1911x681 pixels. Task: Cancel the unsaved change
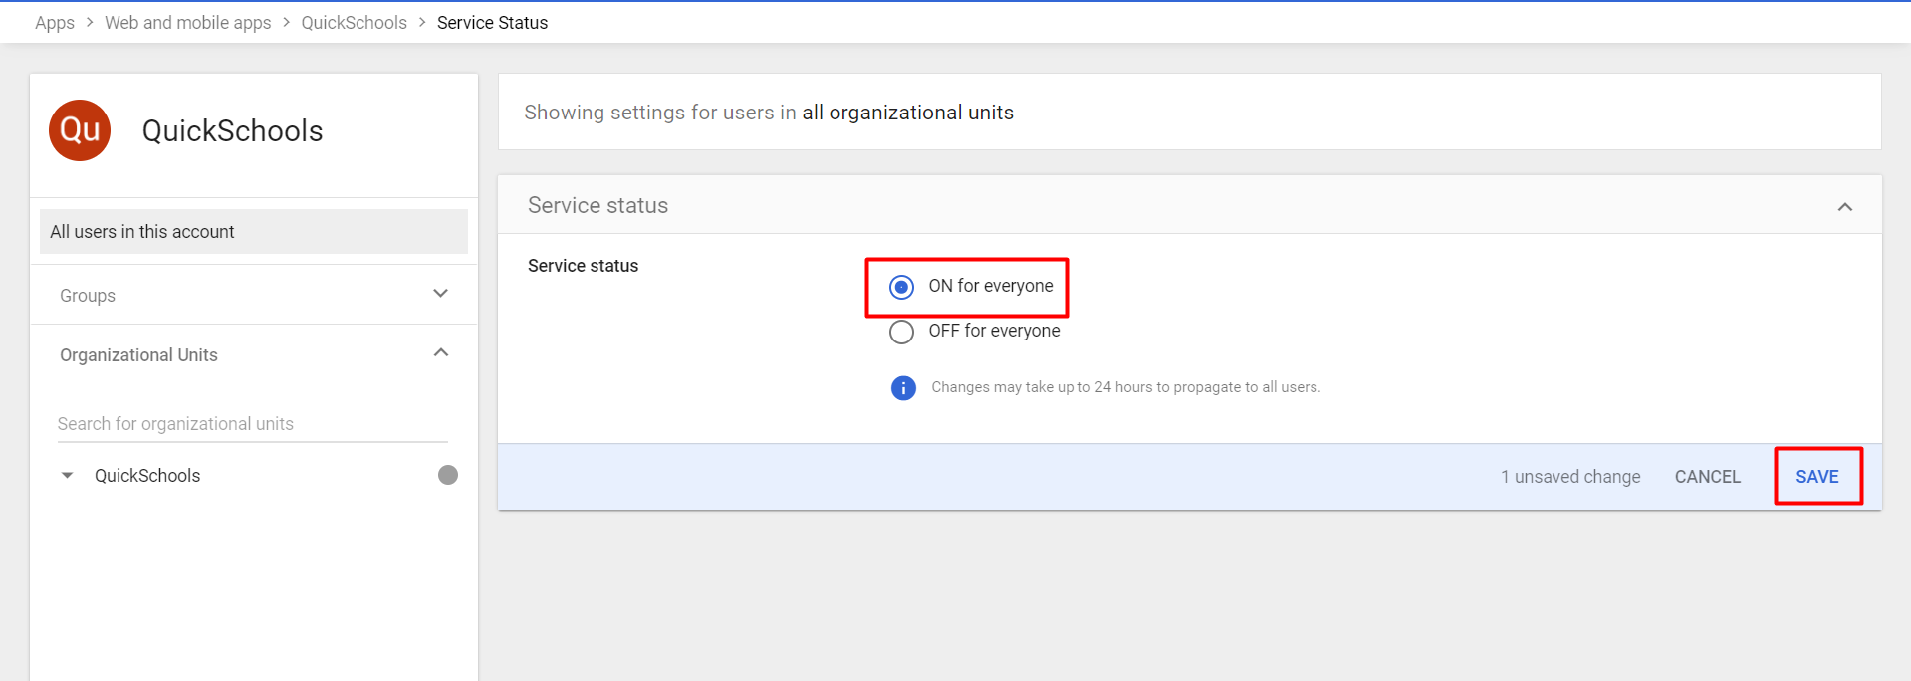(x=1707, y=477)
